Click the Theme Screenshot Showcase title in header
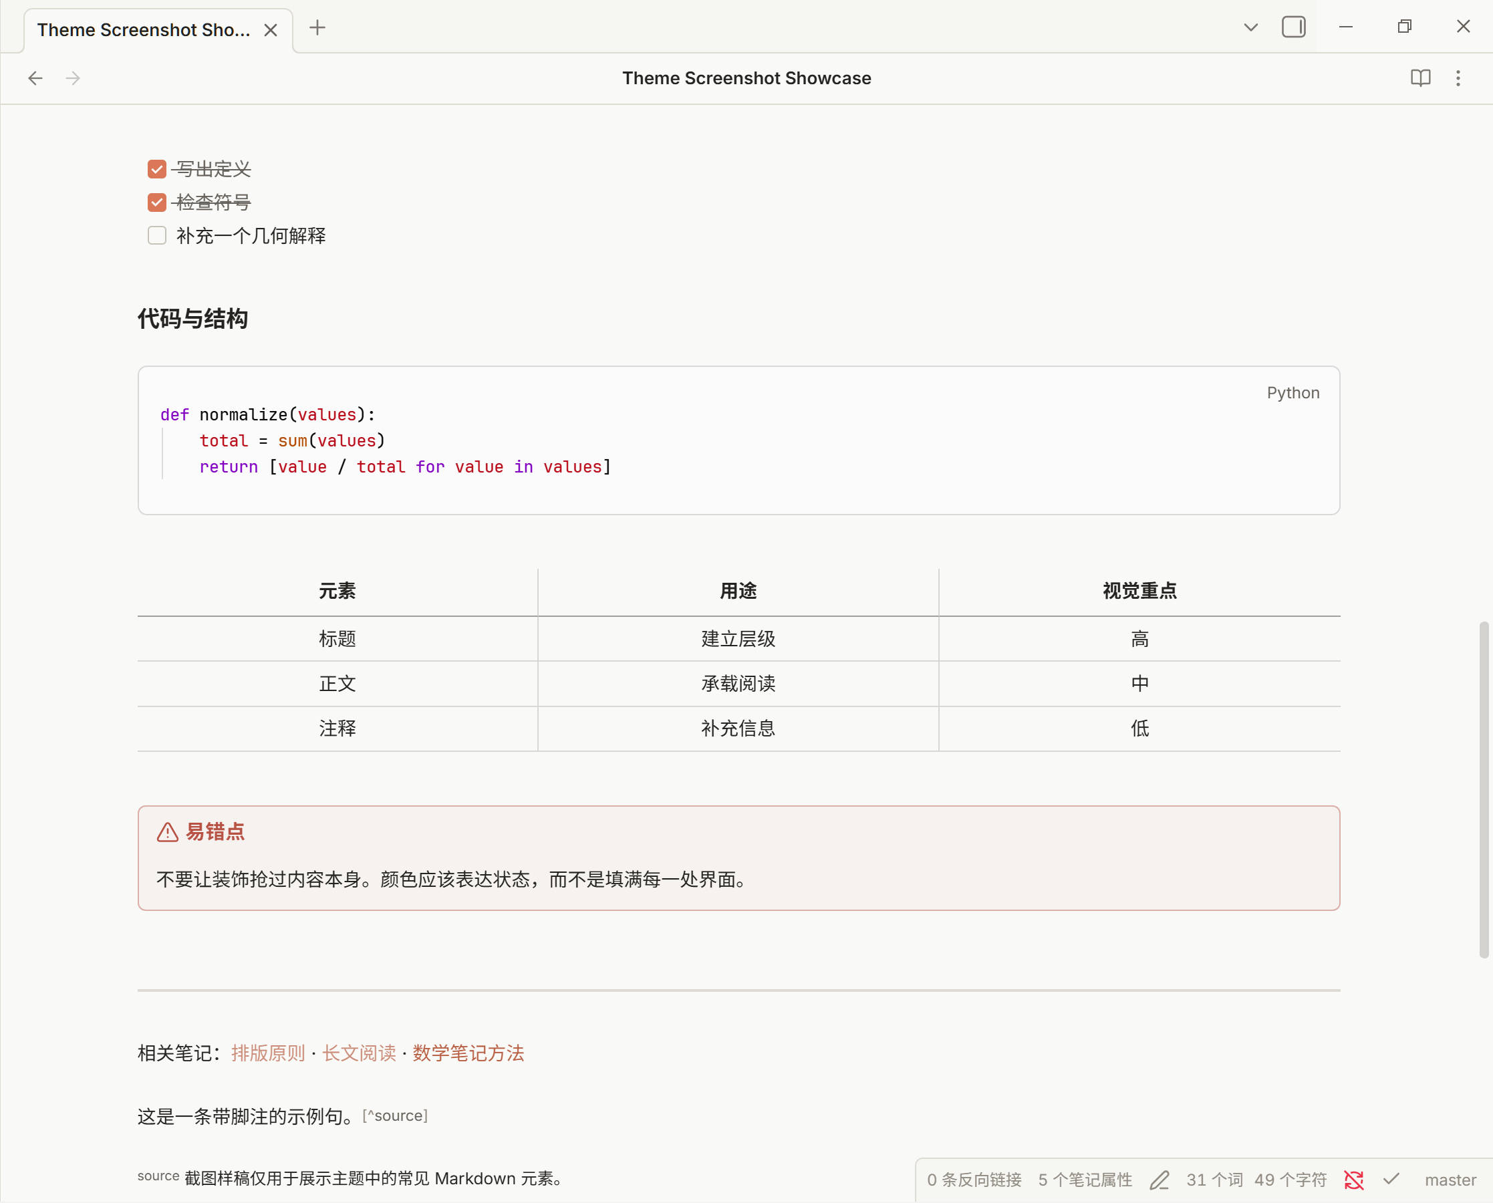This screenshot has width=1493, height=1203. 747,78
